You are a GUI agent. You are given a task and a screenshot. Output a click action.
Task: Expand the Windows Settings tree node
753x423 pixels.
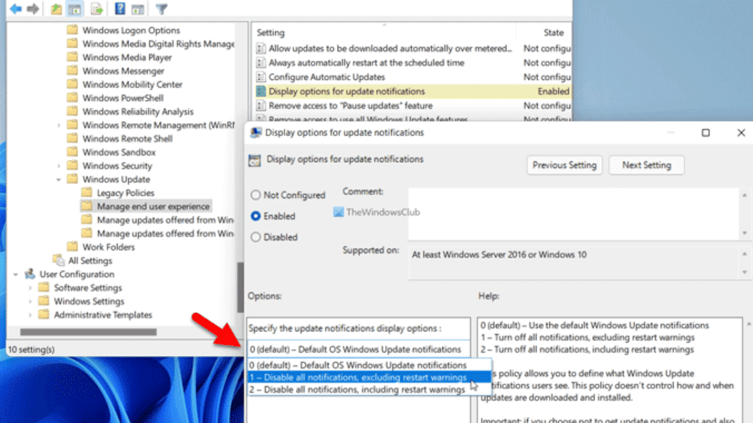coord(30,301)
